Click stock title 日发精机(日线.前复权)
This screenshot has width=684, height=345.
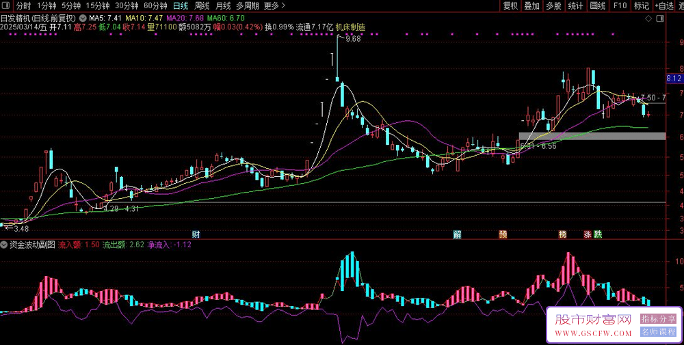[38, 18]
